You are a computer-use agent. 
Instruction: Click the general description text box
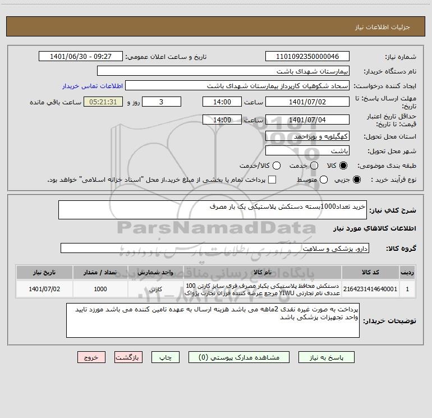(213, 210)
